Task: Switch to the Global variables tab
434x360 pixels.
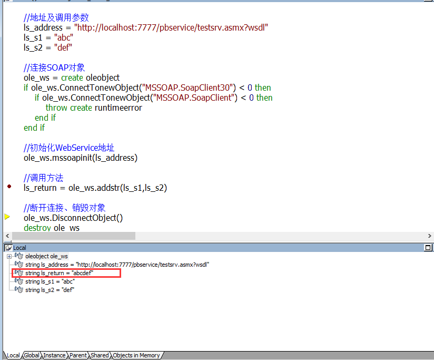Action: click(31, 355)
